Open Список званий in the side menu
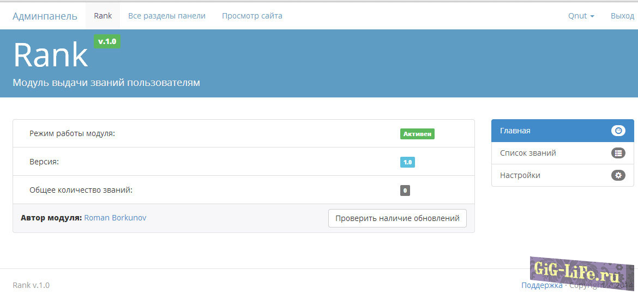This screenshot has height=295, width=638. (x=528, y=153)
